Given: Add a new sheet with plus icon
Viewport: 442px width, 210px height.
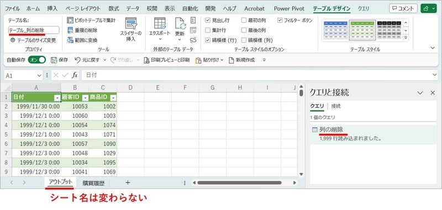Looking at the screenshot, I should pyautogui.click(x=128, y=183).
